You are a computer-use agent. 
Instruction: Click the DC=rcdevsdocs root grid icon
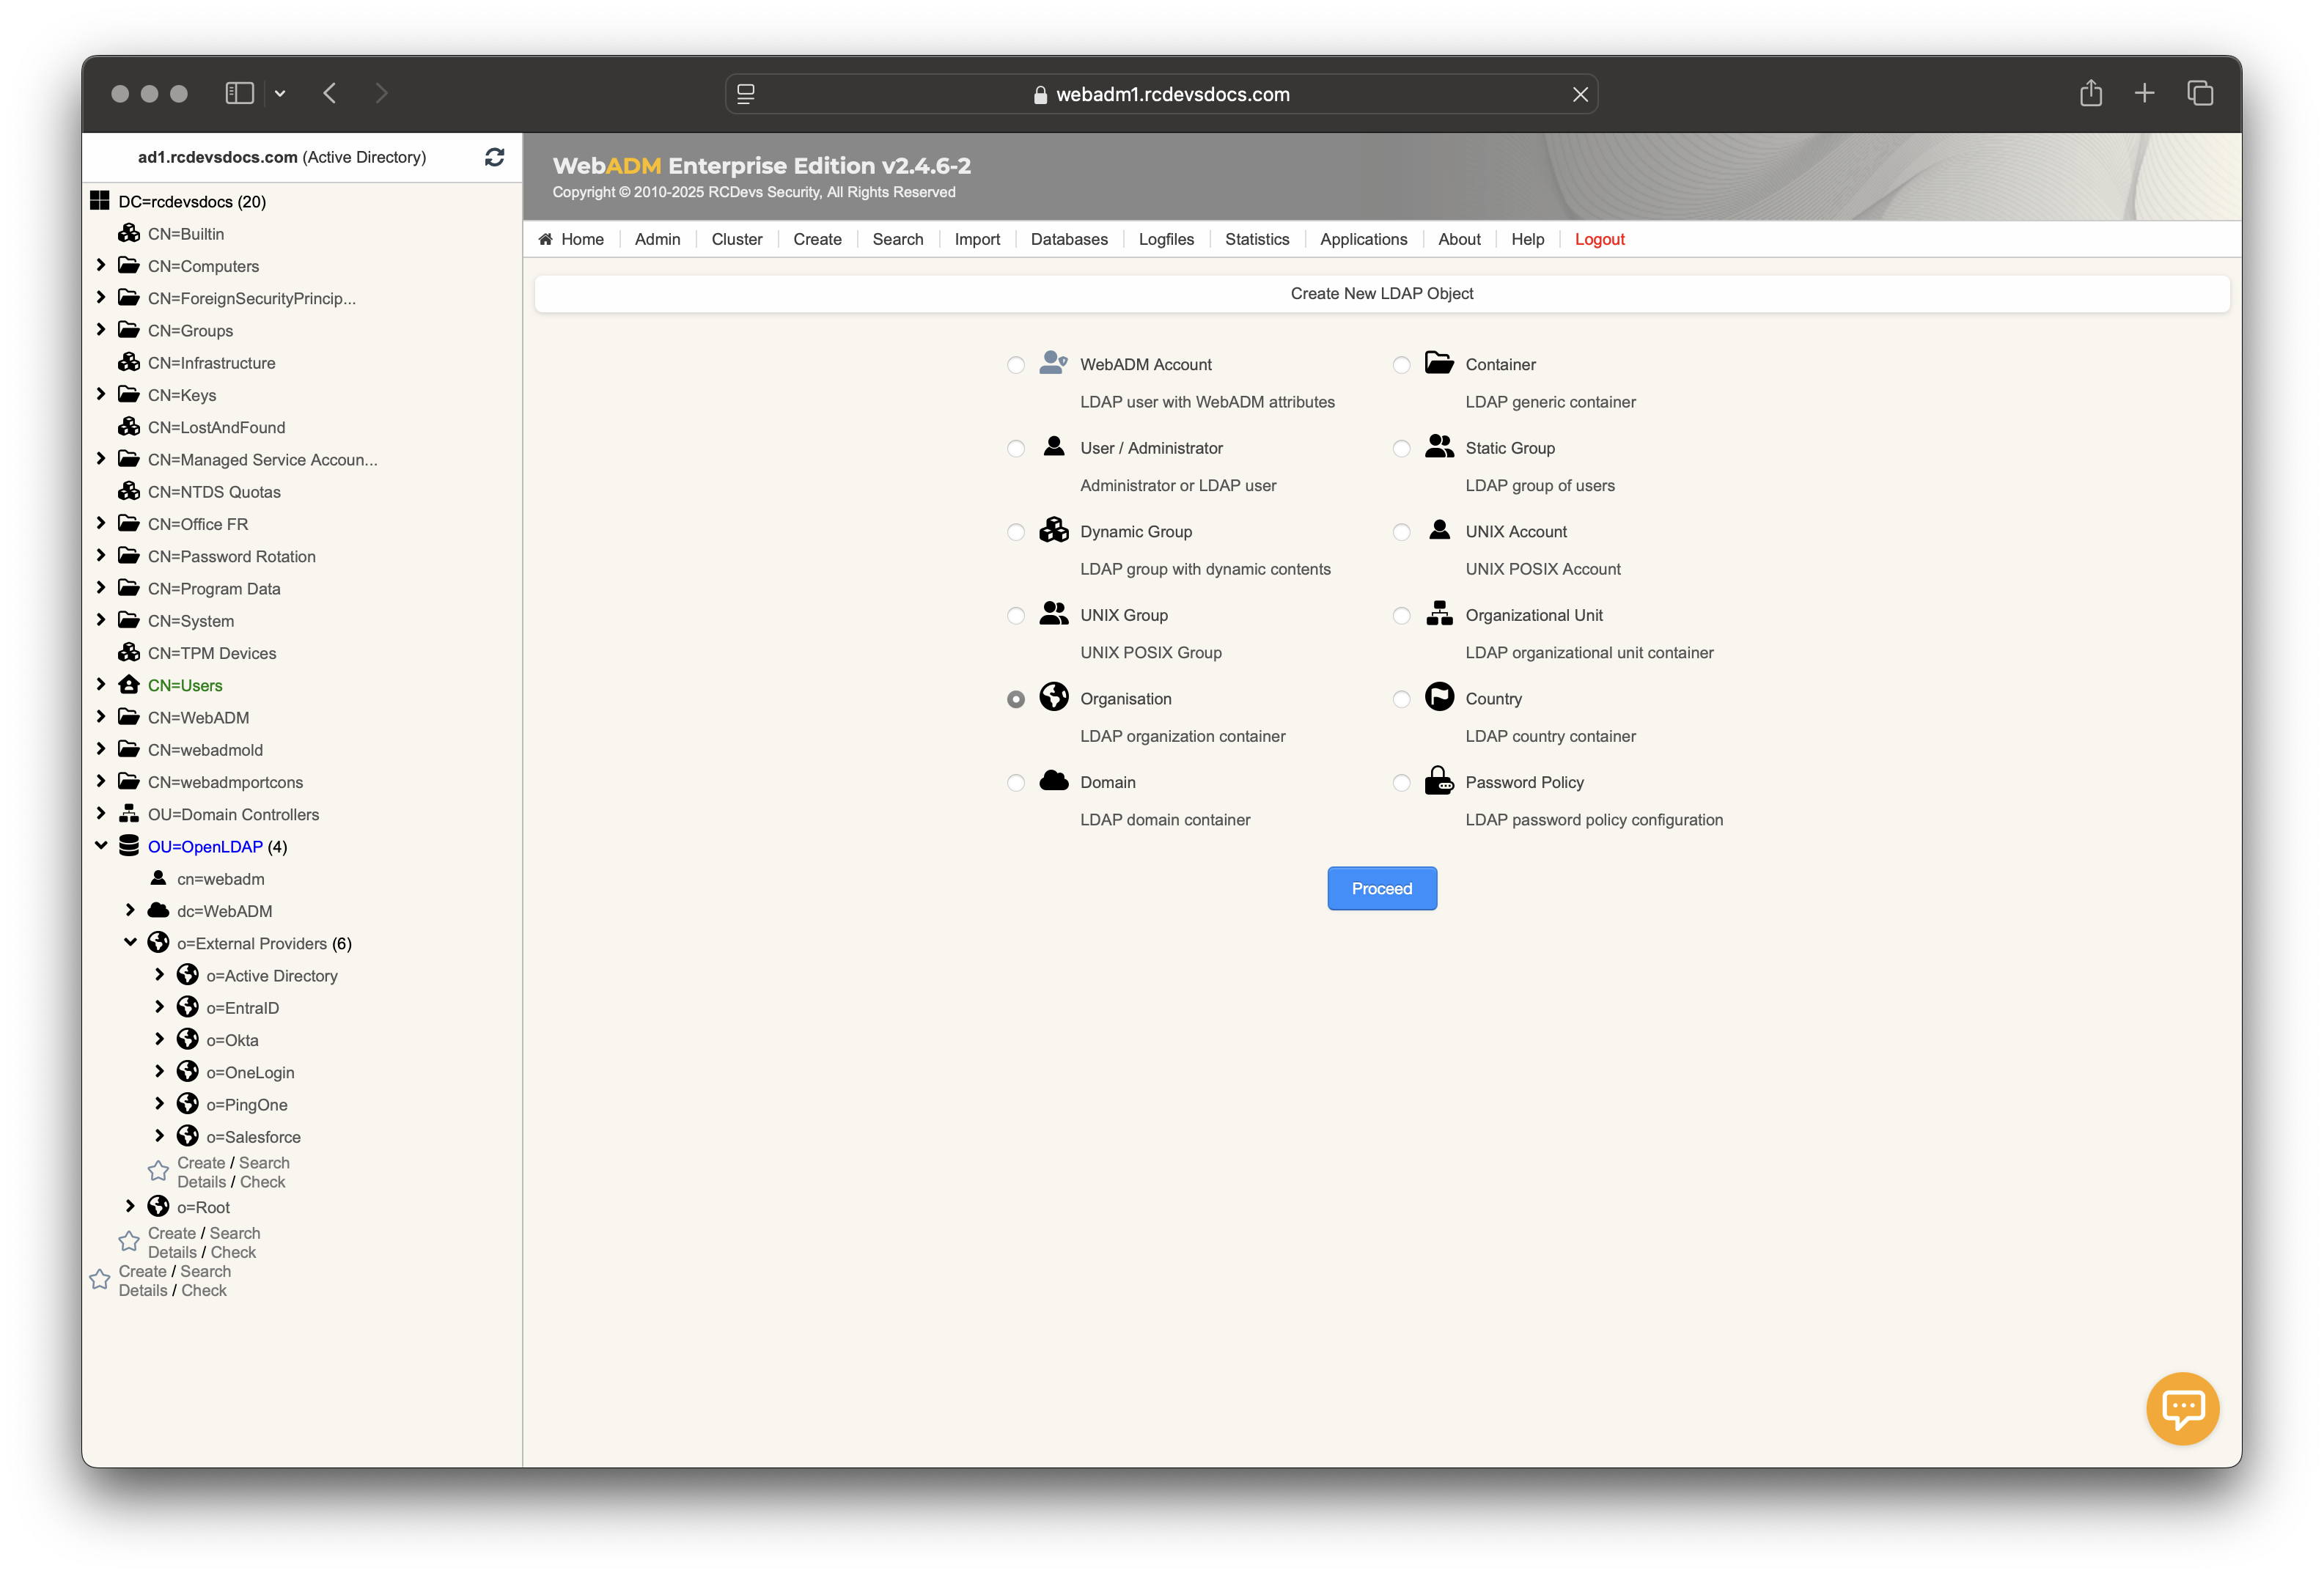point(100,201)
